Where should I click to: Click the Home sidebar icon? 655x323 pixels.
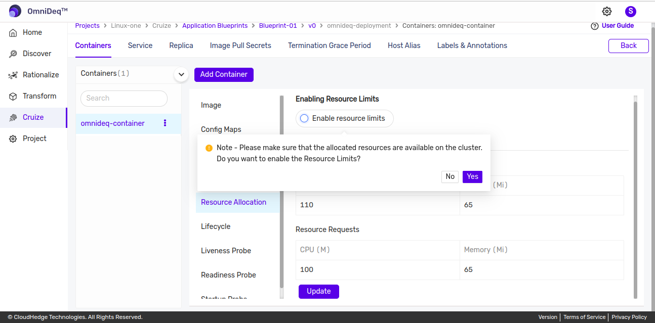pyautogui.click(x=13, y=32)
